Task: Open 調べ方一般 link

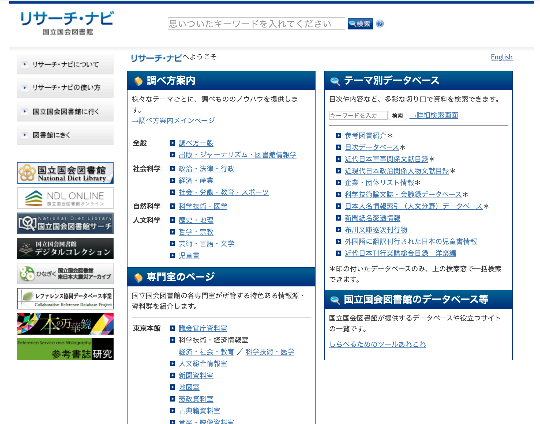Action: [x=196, y=143]
